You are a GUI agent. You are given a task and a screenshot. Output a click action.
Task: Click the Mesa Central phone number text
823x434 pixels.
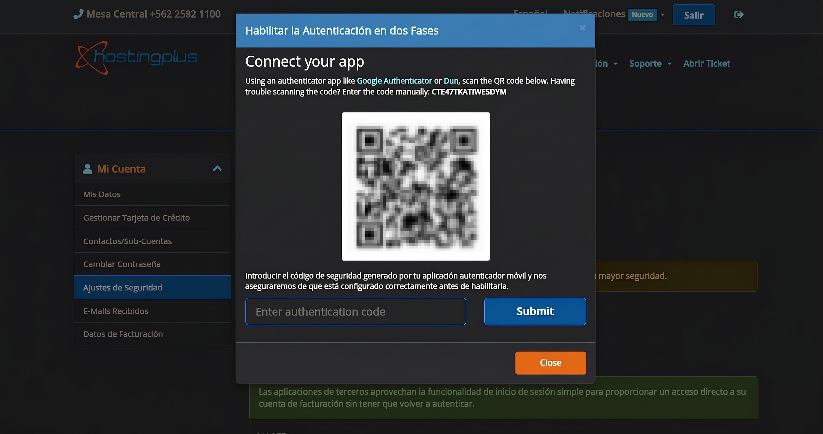pos(154,14)
